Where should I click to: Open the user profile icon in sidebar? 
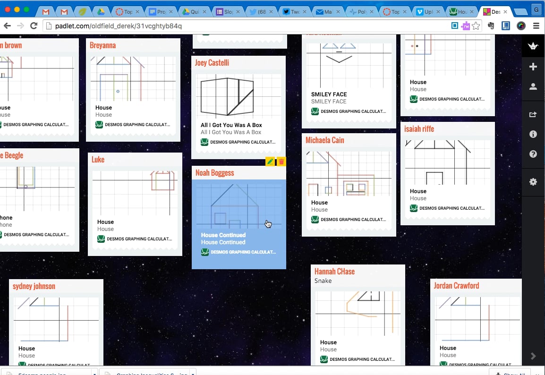(533, 86)
